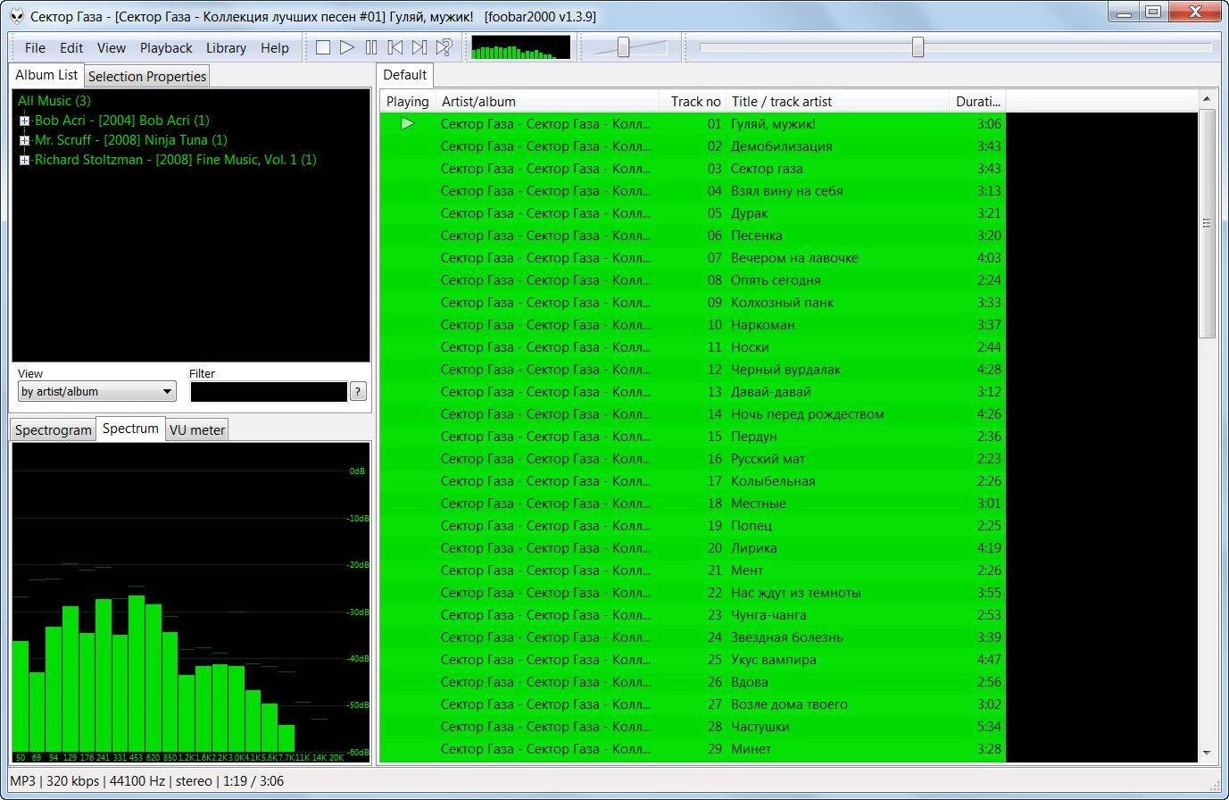Select track 27 'Возле дома твоего'
The image size is (1229, 800).
[x=693, y=704]
